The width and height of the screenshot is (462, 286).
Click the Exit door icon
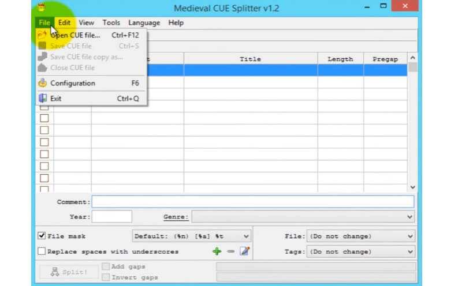(43, 98)
